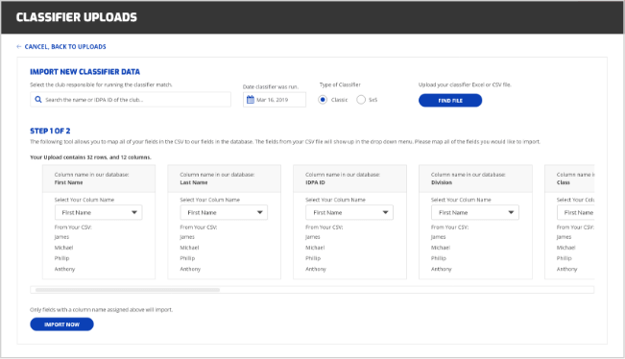Click the Find File button
The image size is (625, 359).
450,101
